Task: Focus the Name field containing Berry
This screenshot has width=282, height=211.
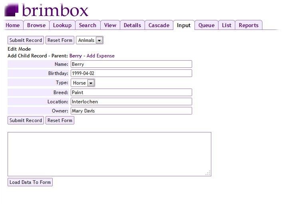Action: tap(131, 64)
